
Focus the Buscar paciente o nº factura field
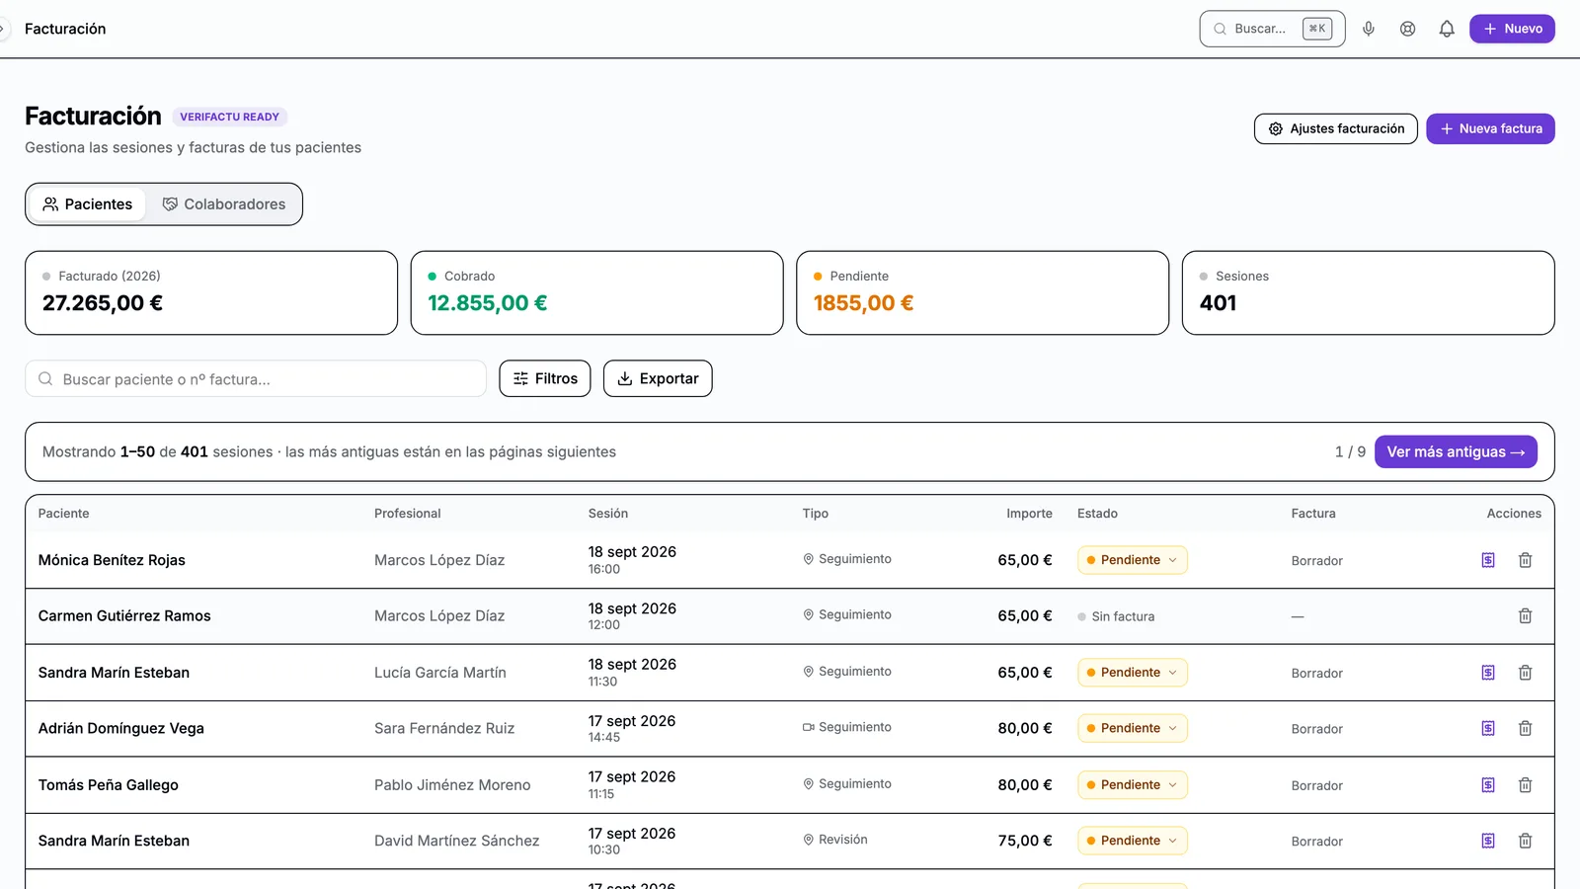click(256, 378)
